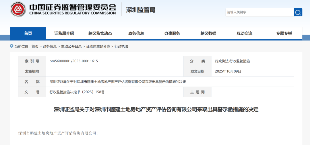
Task: Click the 发布机构 label cell
Action: click(x=32, y=72)
